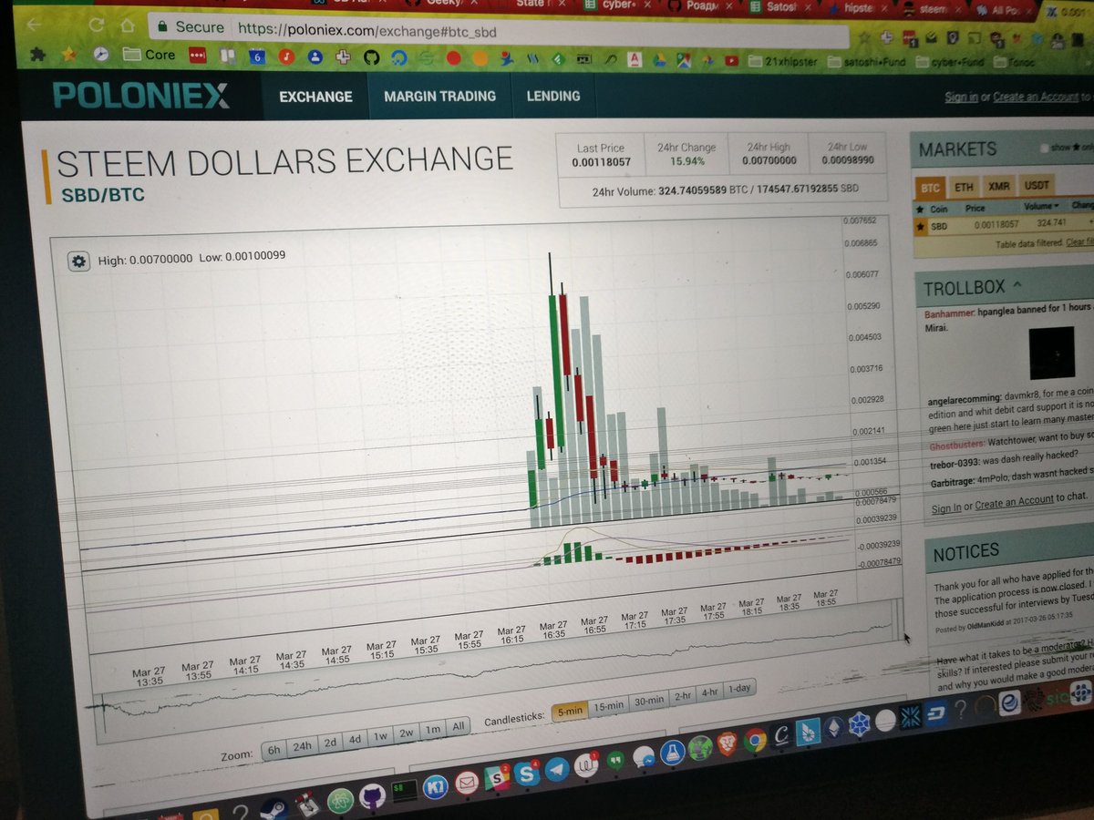Open Telegram in the dock
The height and width of the screenshot is (820, 1094).
[557, 770]
